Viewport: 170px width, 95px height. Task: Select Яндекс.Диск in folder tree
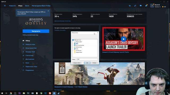pos(79,42)
